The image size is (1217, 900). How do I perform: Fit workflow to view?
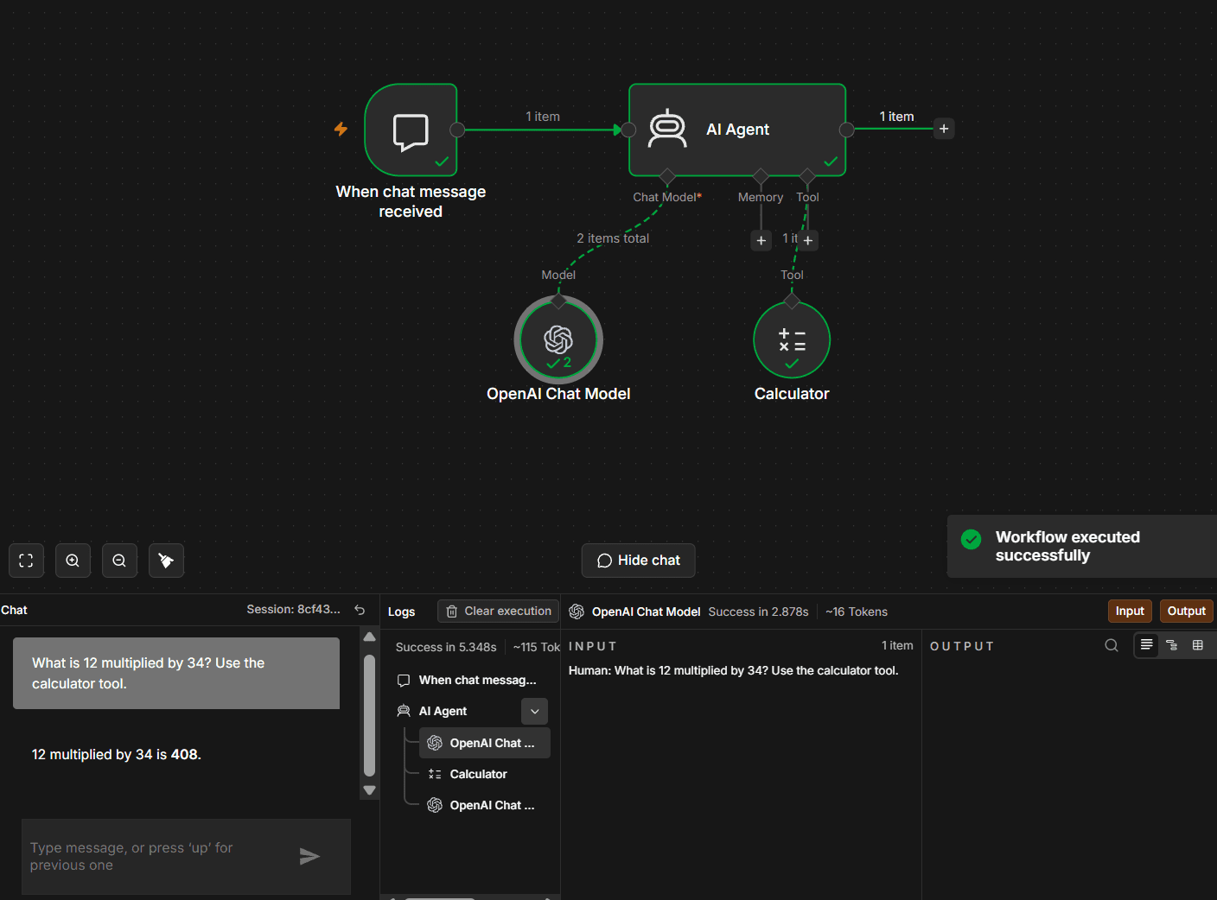(26, 561)
